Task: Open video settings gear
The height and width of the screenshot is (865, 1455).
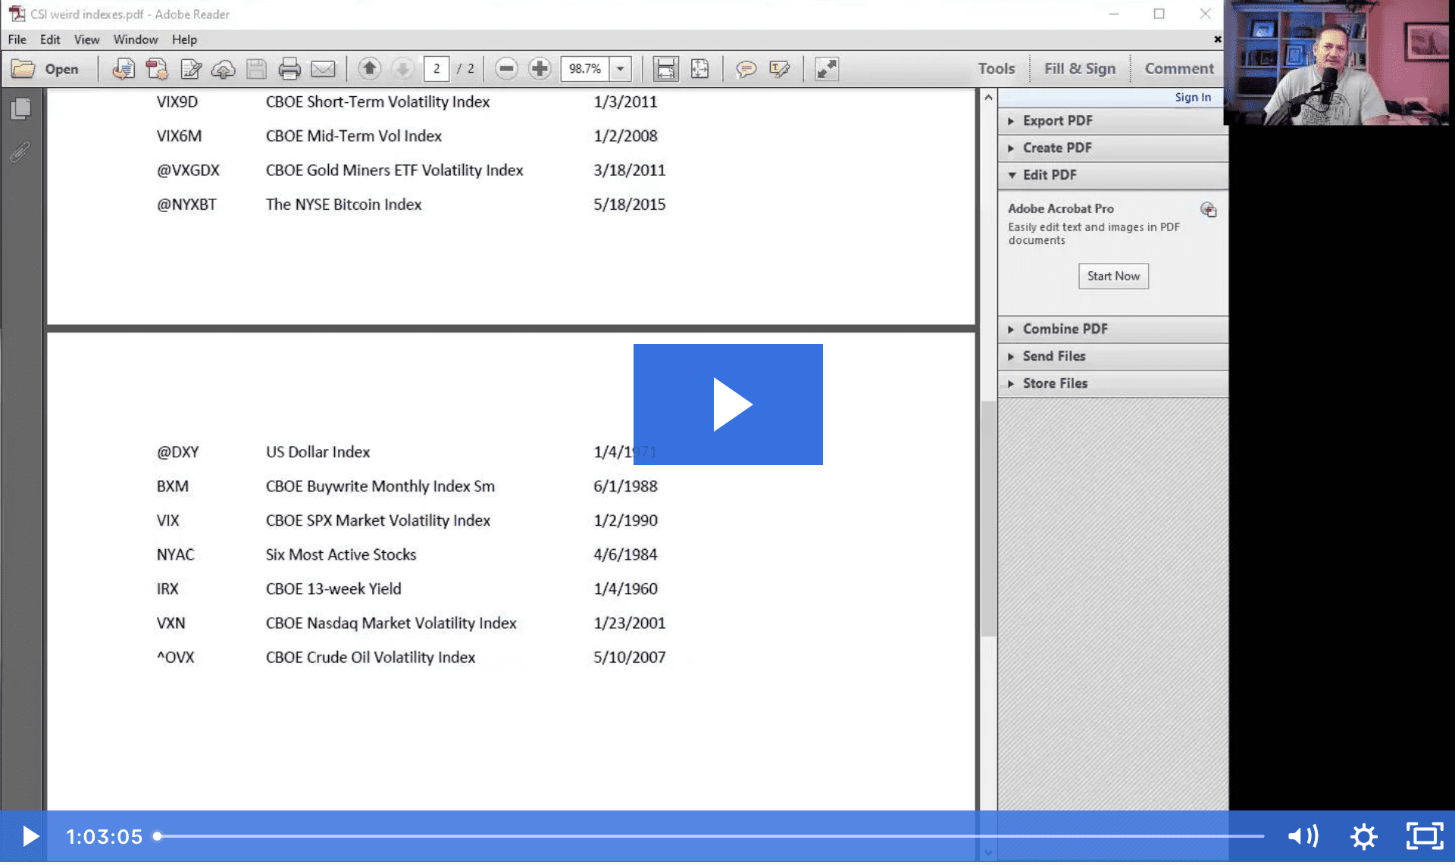Action: point(1363,836)
